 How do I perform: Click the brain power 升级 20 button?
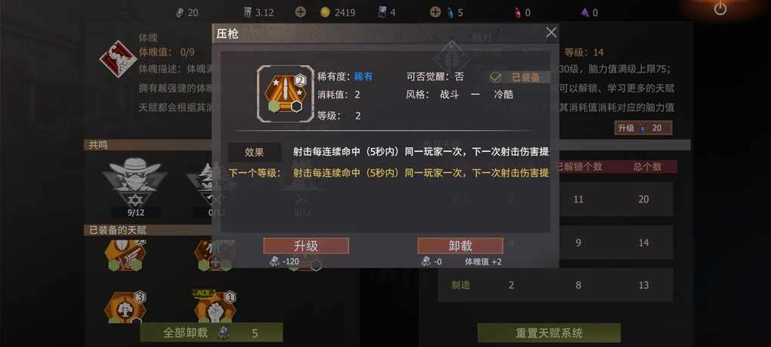[643, 129]
